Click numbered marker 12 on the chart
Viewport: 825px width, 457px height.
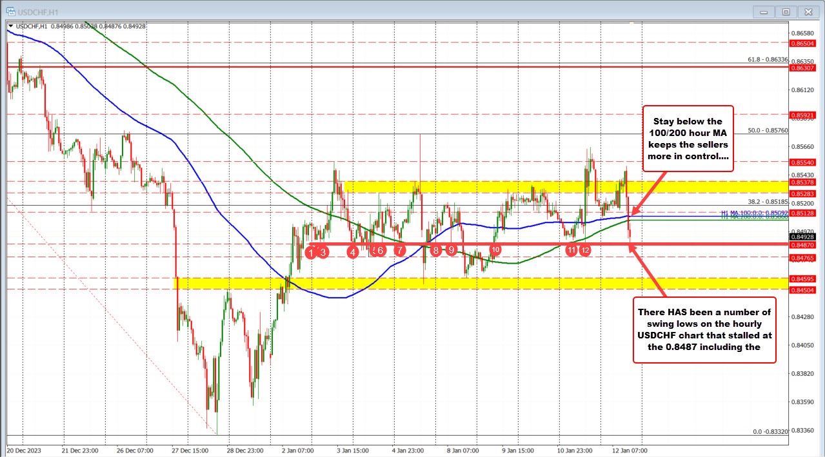tap(585, 249)
